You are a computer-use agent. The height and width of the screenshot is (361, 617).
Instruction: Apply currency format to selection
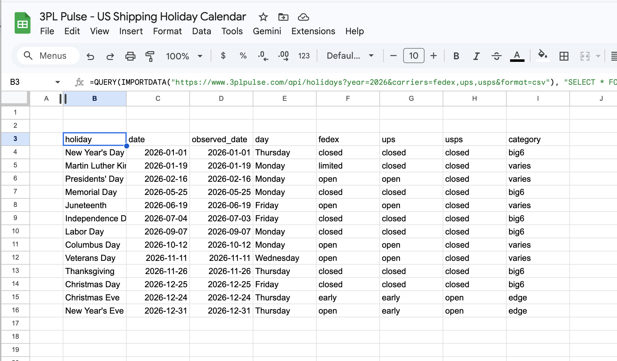[223, 56]
